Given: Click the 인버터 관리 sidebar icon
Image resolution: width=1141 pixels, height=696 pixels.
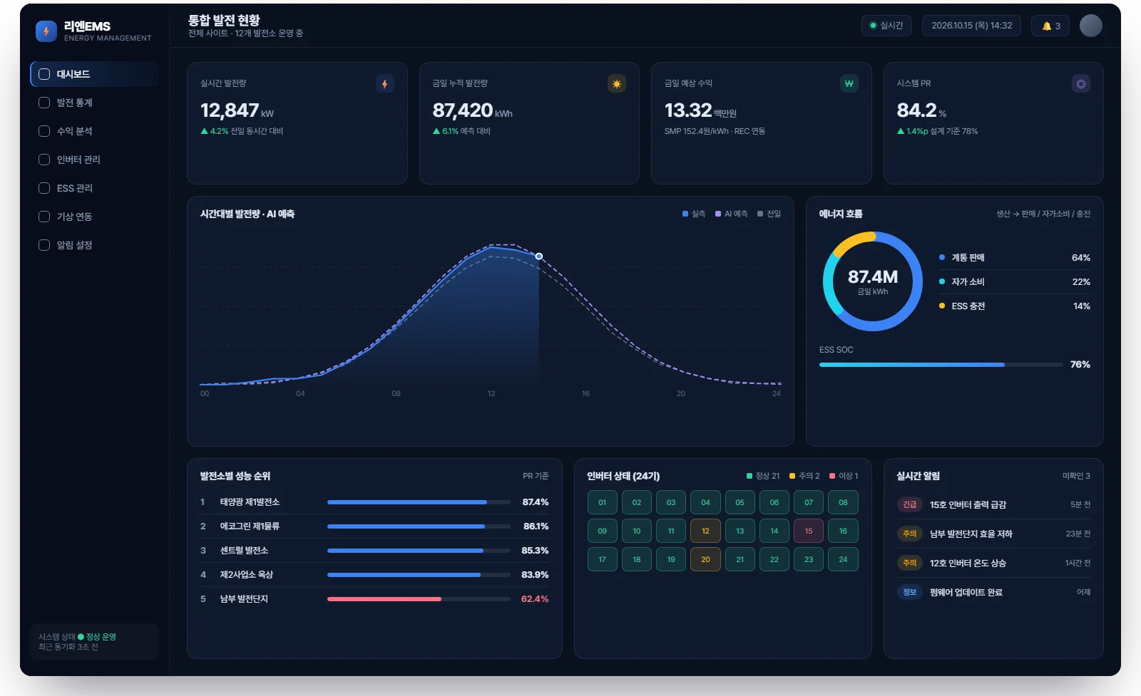Looking at the screenshot, I should 44,160.
